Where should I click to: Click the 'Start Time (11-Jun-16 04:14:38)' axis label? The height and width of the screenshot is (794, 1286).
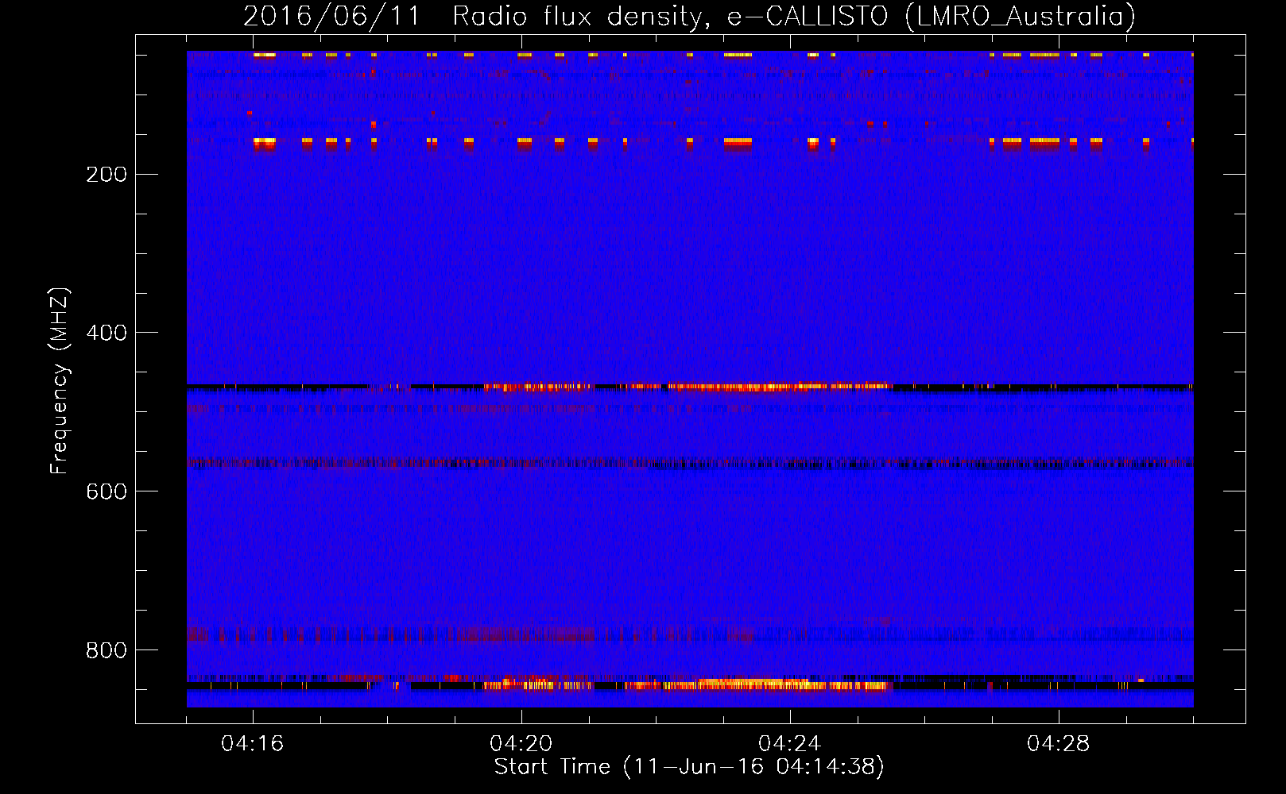(689, 767)
